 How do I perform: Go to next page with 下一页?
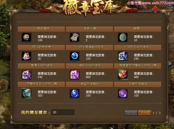click(145, 113)
